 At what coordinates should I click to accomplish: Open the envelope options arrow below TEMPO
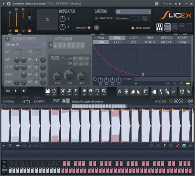tap(136, 83)
